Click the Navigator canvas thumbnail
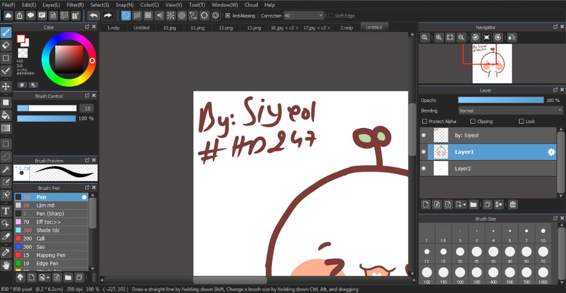The height and width of the screenshot is (293, 566). 492,64
